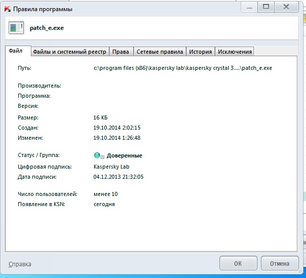Open the Справка help link
306x278 pixels.
click(20, 264)
